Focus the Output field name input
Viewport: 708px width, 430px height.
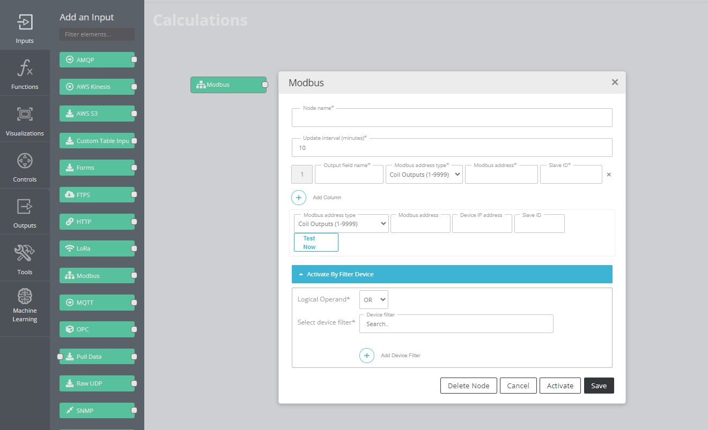click(x=349, y=175)
